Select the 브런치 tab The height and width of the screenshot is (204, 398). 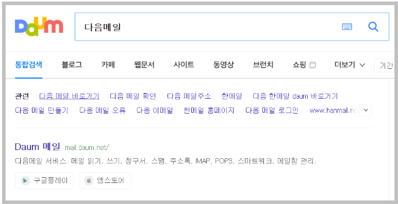(x=263, y=65)
